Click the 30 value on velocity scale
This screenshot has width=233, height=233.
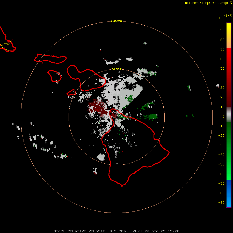(x=222, y=88)
